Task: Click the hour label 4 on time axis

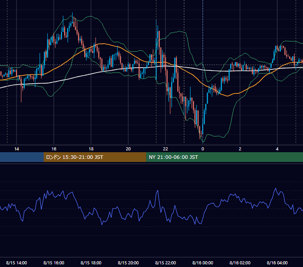Action: point(277,149)
